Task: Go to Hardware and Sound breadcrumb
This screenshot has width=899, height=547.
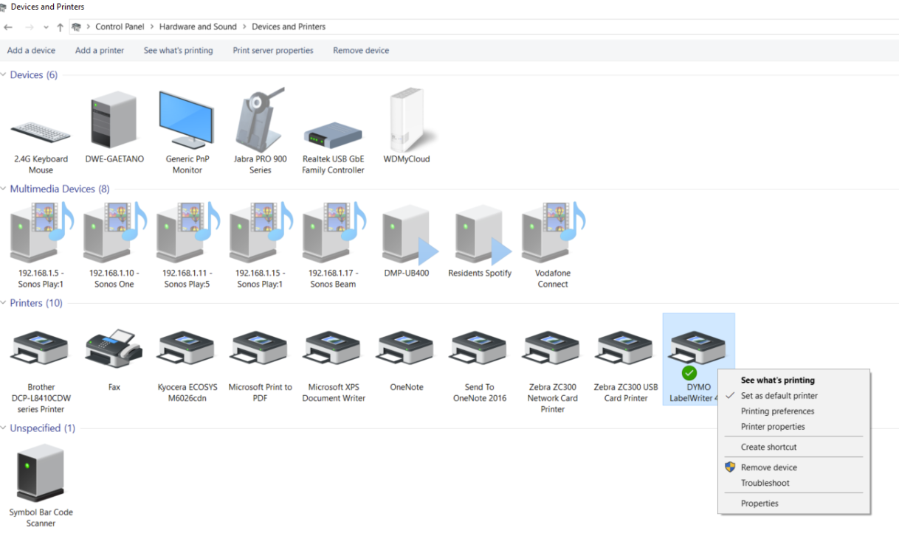Action: 198,27
